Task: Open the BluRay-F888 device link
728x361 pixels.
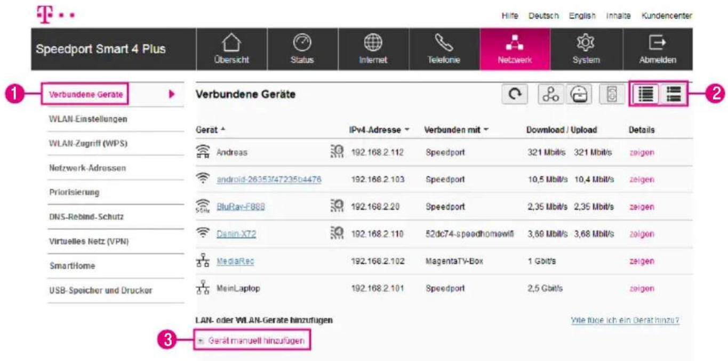Action: click(241, 207)
